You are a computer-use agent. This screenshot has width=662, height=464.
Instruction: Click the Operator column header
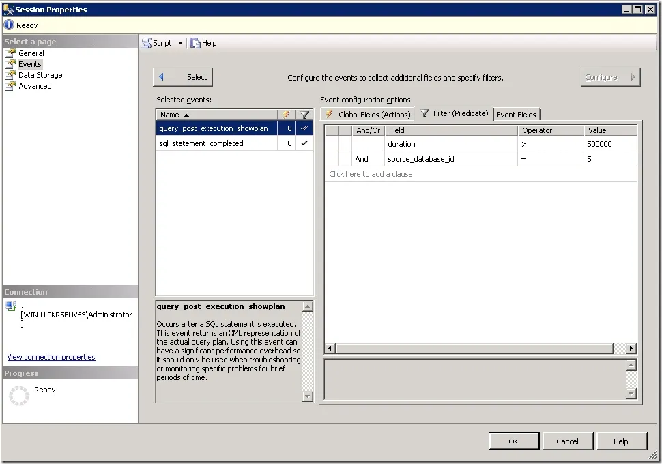551,130
